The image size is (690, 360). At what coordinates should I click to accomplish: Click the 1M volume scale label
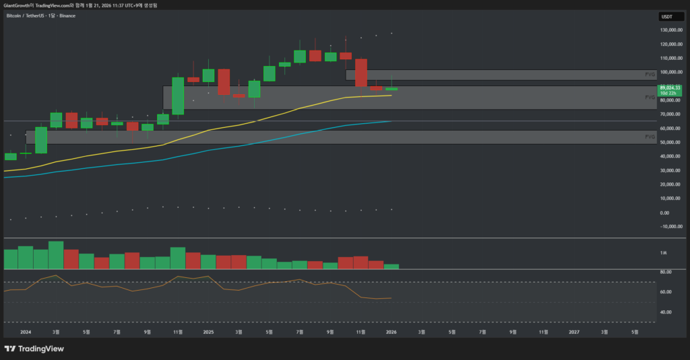[663, 252]
